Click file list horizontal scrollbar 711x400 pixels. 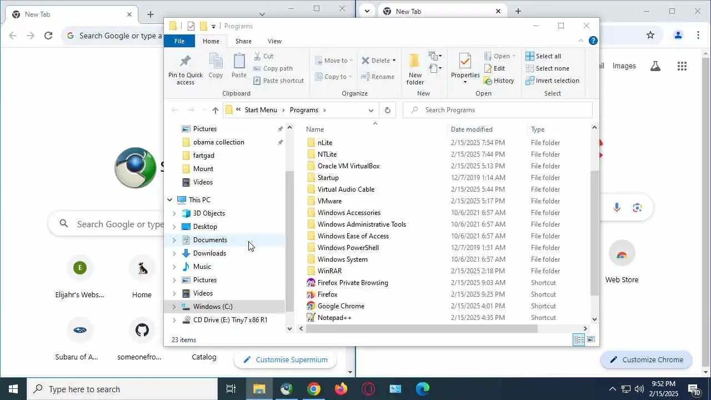(421, 328)
